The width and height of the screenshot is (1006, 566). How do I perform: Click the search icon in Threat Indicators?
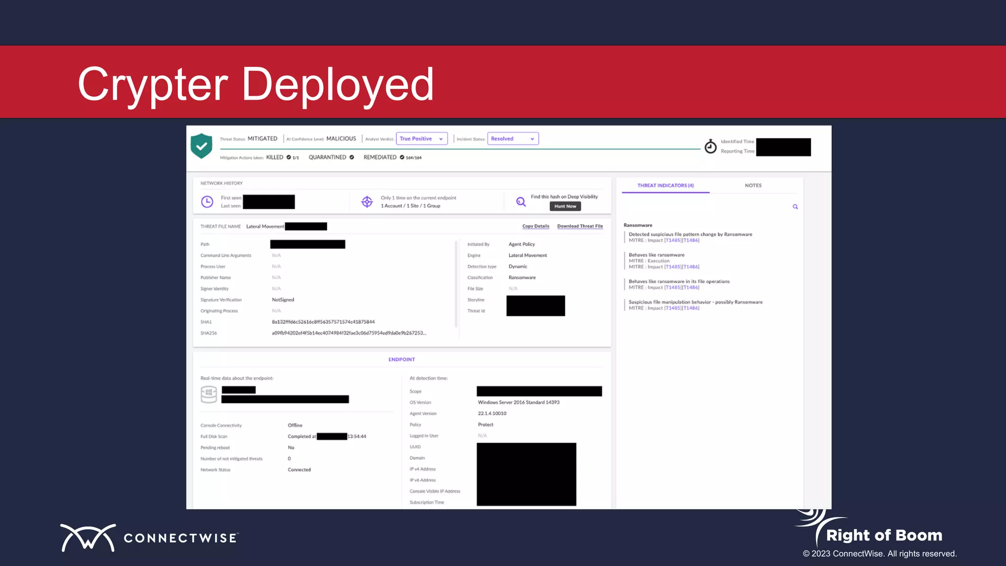pyautogui.click(x=795, y=207)
